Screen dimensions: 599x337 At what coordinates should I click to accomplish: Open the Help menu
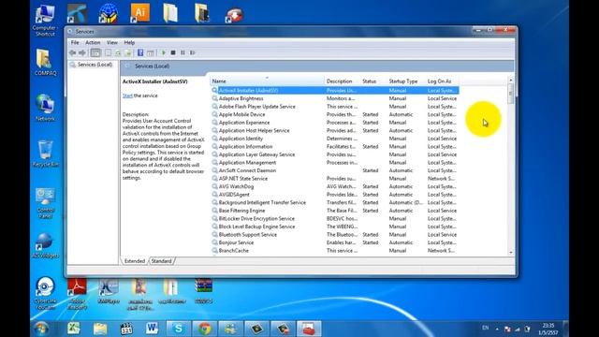(x=129, y=42)
